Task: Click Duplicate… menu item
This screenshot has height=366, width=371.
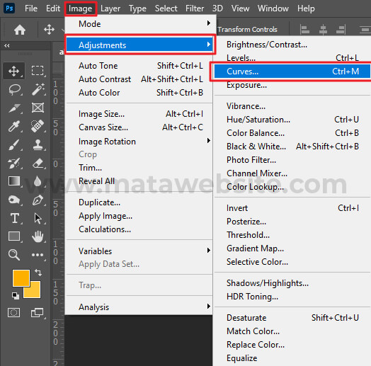Action: [139, 202]
